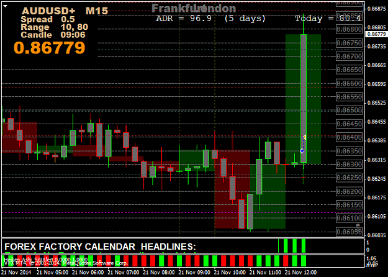Click the current price tag 0.86779 on price axis
The image size is (388, 277).
[377, 34]
